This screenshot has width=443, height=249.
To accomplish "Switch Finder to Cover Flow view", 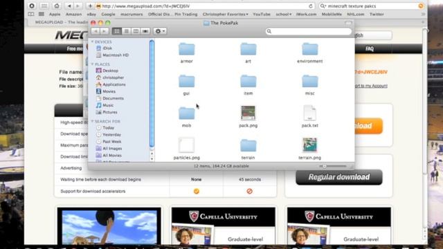I will [145, 31].
